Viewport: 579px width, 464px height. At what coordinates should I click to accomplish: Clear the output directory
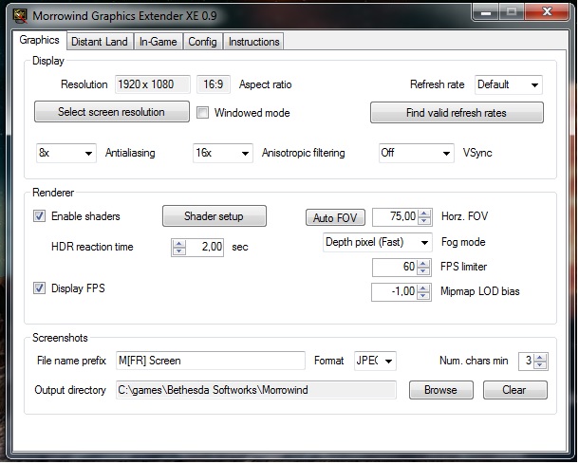[x=514, y=390]
